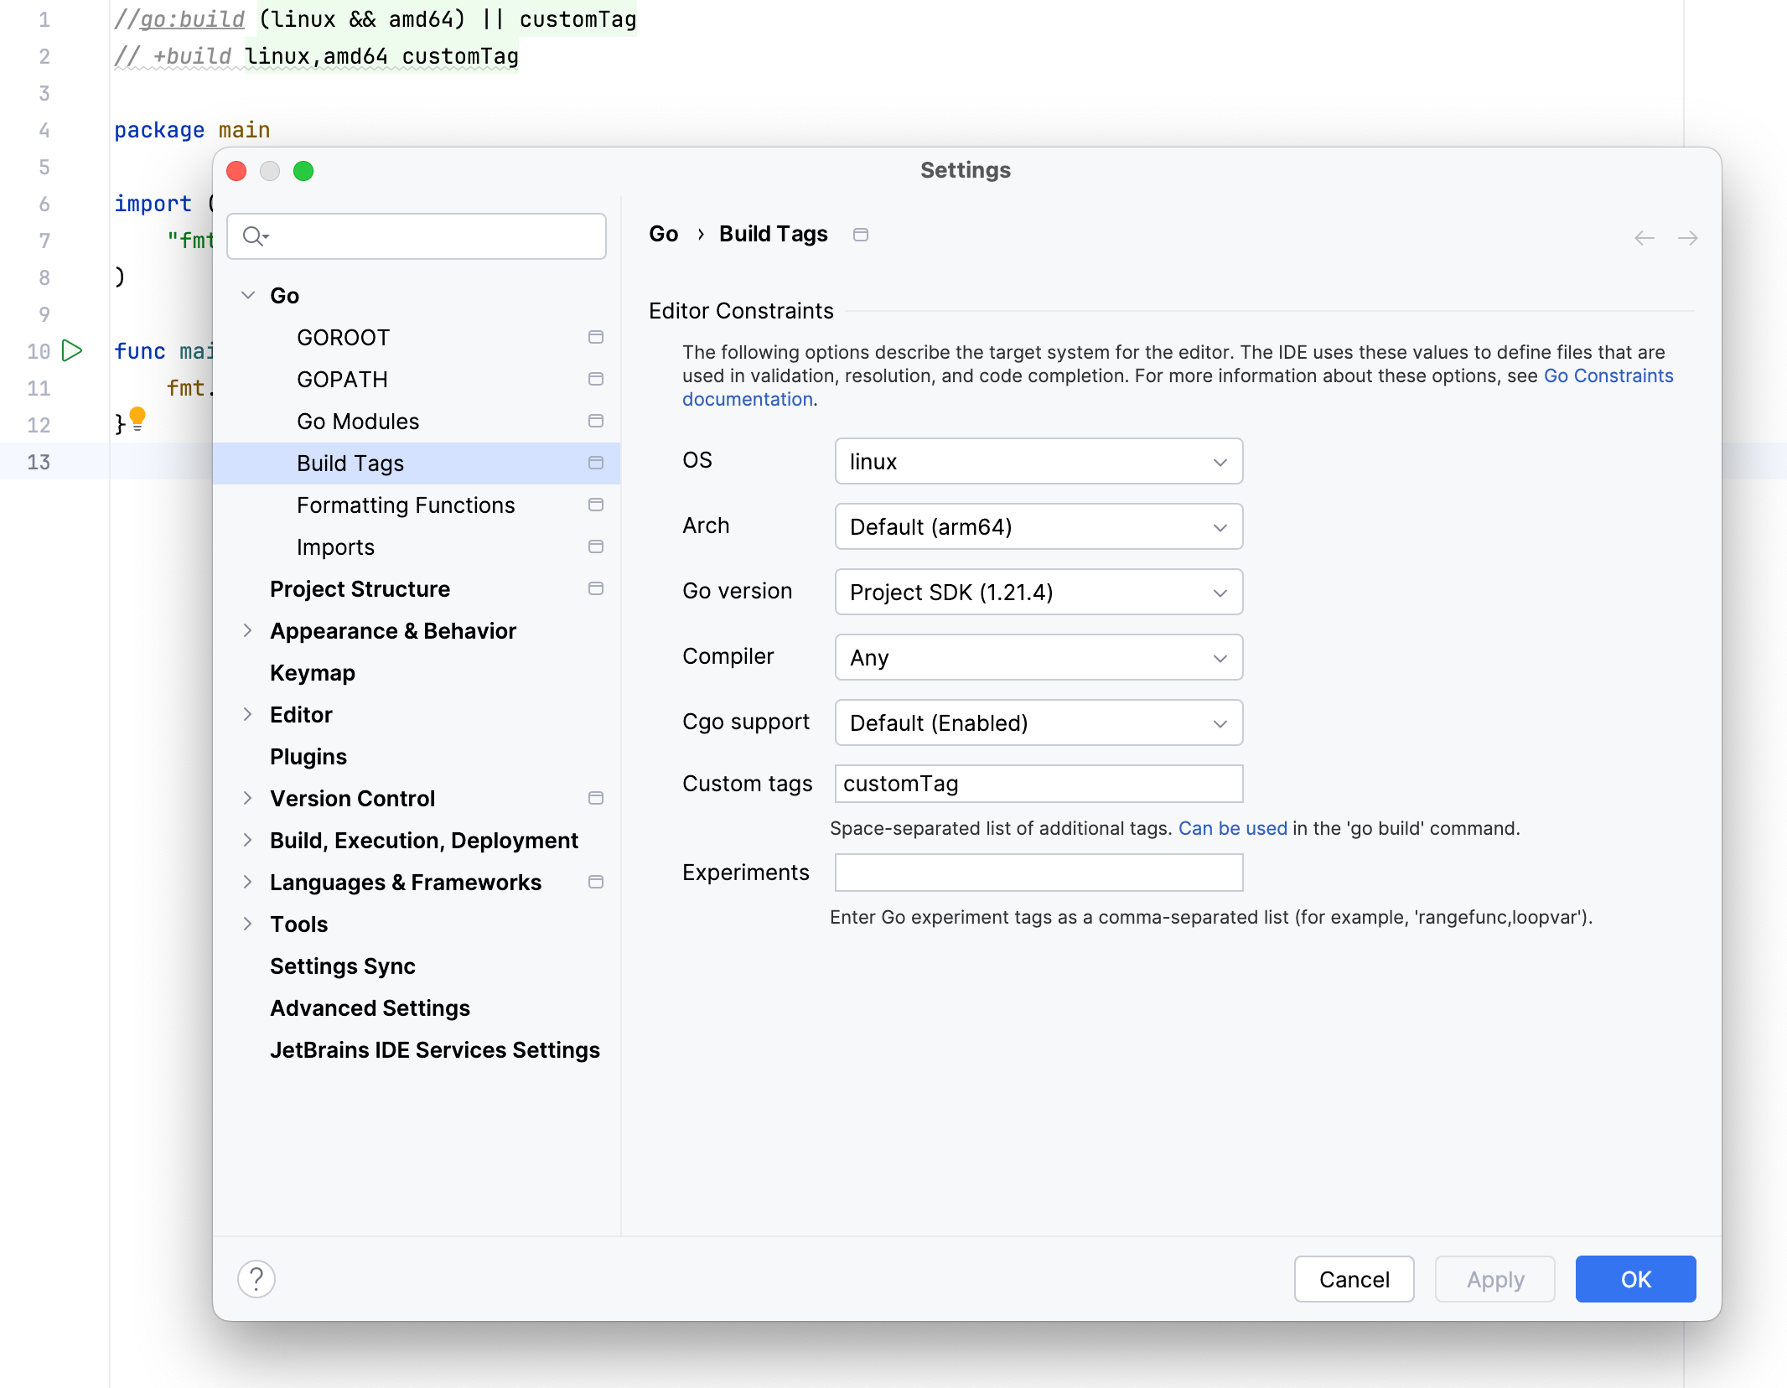Screen dimensions: 1787x1388
Task: Click the lightbulb quick-fix icon on line 12
Action: [138, 417]
